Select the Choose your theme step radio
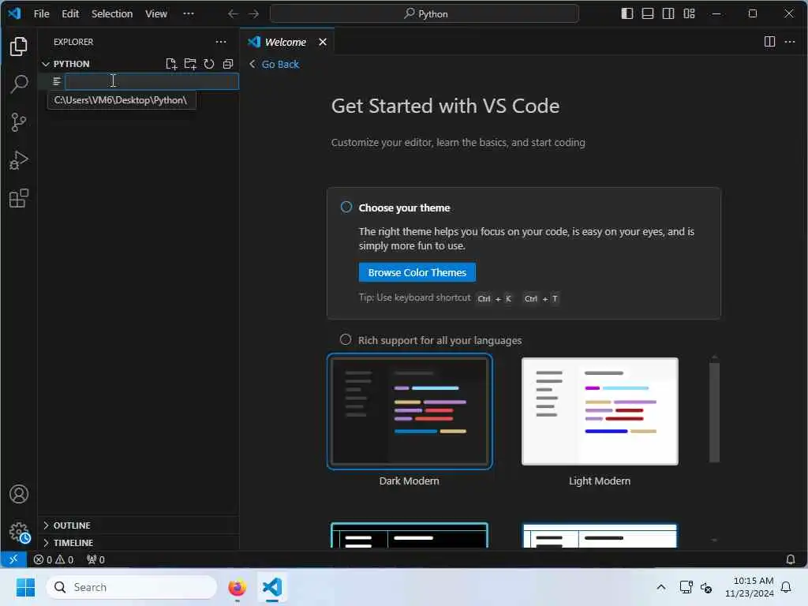The height and width of the screenshot is (606, 808). pos(346,208)
